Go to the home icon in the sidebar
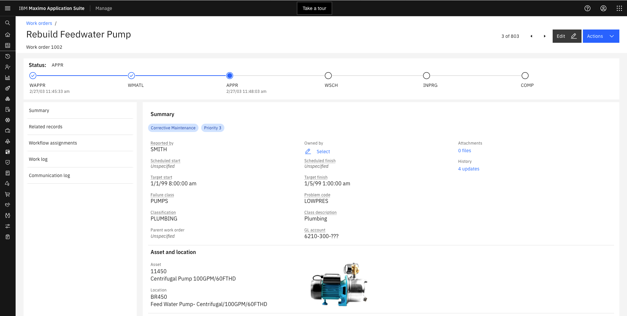This screenshot has height=316, width=627. pyautogui.click(x=8, y=34)
